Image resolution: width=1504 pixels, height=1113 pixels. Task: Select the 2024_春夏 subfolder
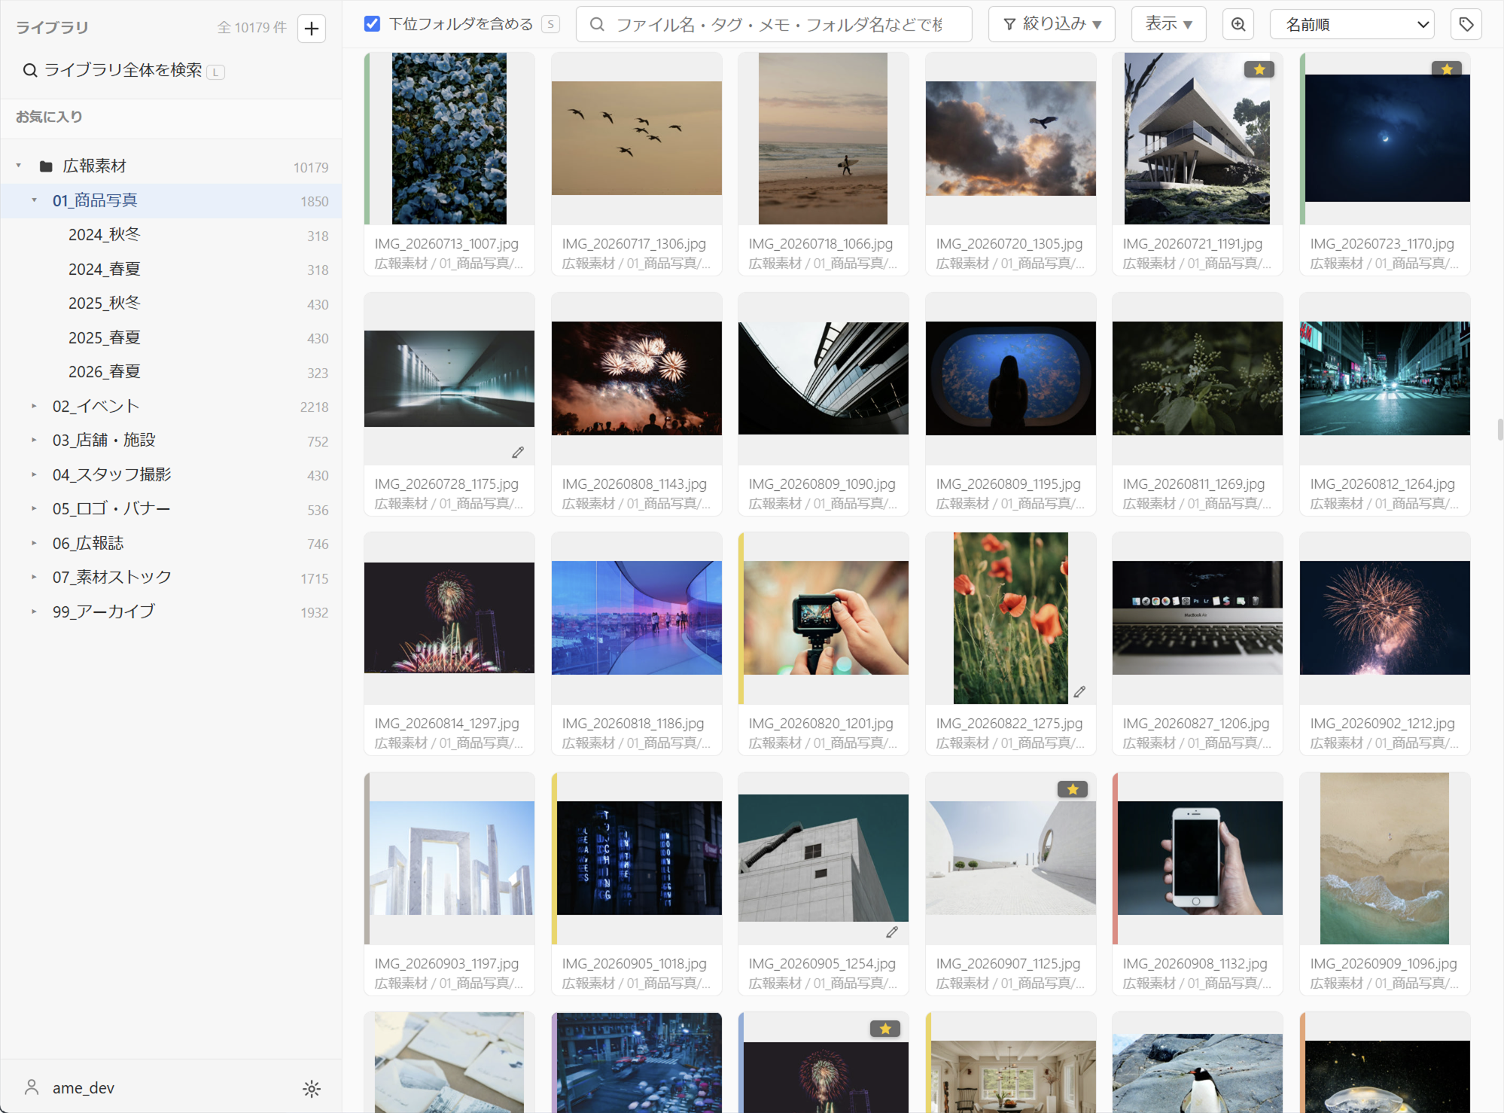coord(171,269)
